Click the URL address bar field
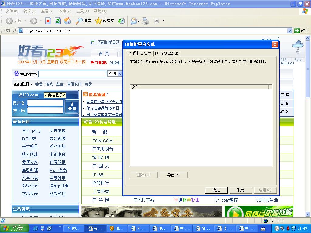The width and height of the screenshot is (311, 233). coord(153,31)
